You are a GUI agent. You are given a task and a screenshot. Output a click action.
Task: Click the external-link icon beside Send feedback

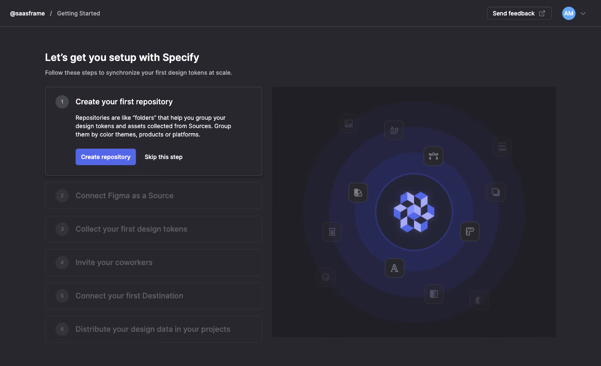pos(542,13)
